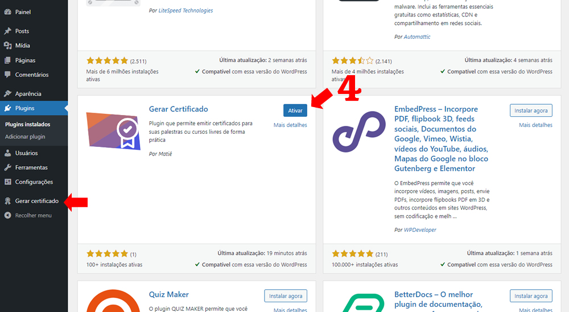Screen dimensions: 569x312
Task: Install EmbedPress with Instalar agora
Action: [x=531, y=110]
